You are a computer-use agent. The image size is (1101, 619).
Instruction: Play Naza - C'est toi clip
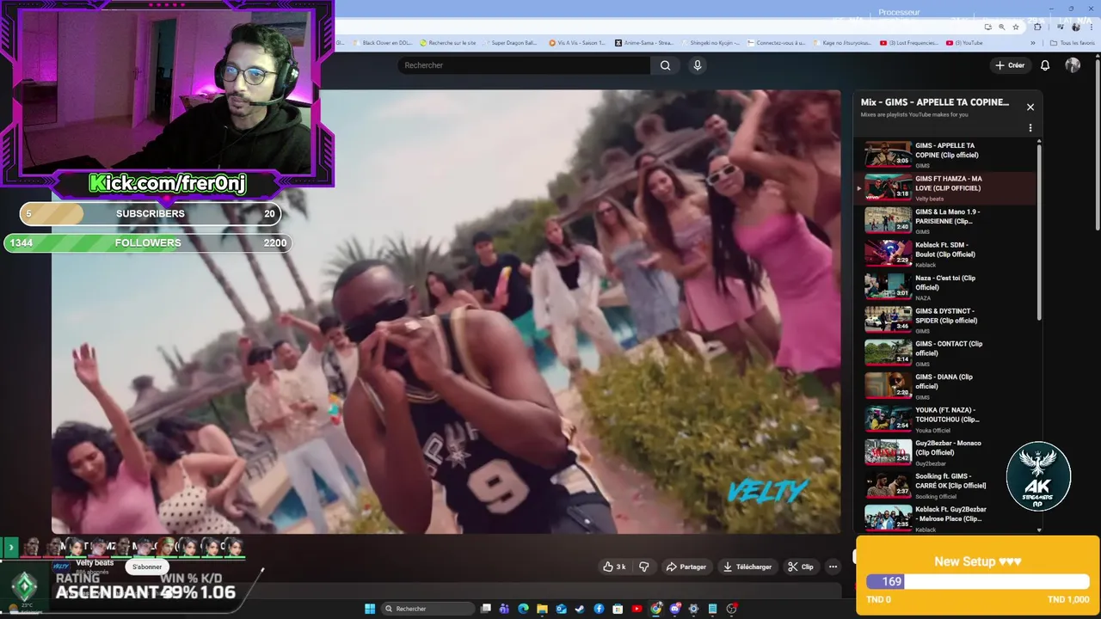click(946, 287)
